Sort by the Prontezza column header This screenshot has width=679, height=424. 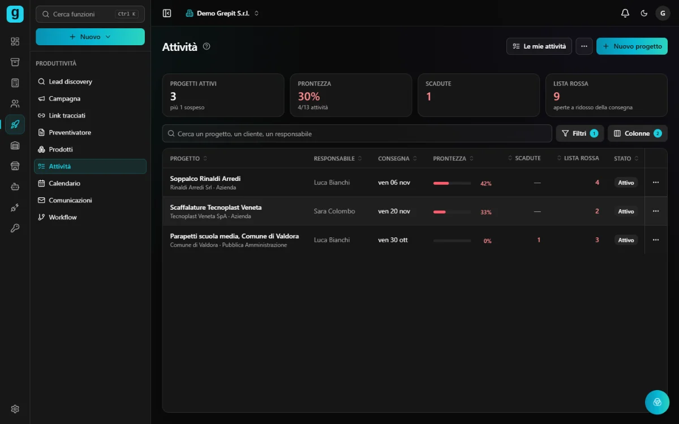point(453,158)
